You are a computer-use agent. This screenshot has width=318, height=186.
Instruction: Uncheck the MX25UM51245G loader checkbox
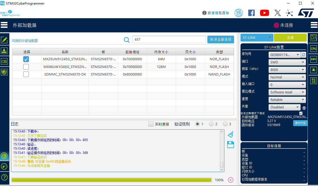(x=26, y=59)
